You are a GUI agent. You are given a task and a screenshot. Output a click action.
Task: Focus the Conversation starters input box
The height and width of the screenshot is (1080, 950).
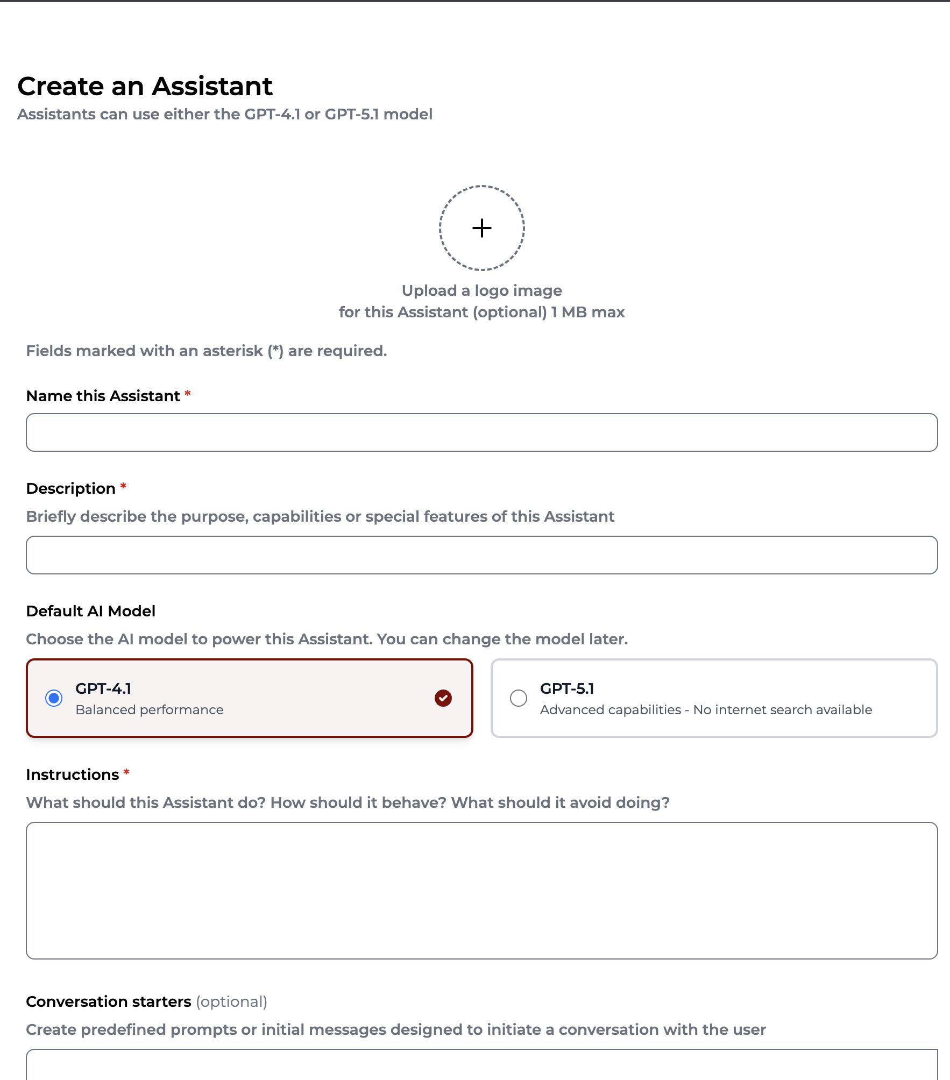482,1065
